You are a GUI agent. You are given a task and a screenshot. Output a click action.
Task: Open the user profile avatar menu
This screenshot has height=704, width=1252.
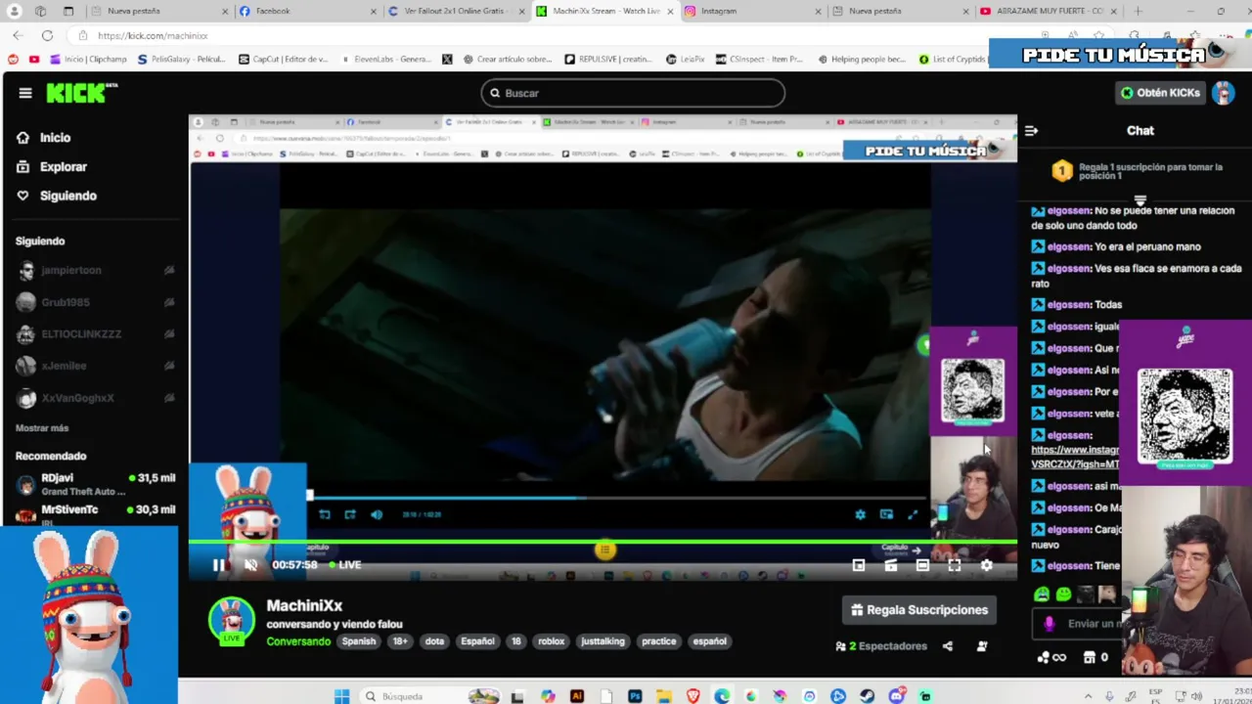tap(1223, 93)
